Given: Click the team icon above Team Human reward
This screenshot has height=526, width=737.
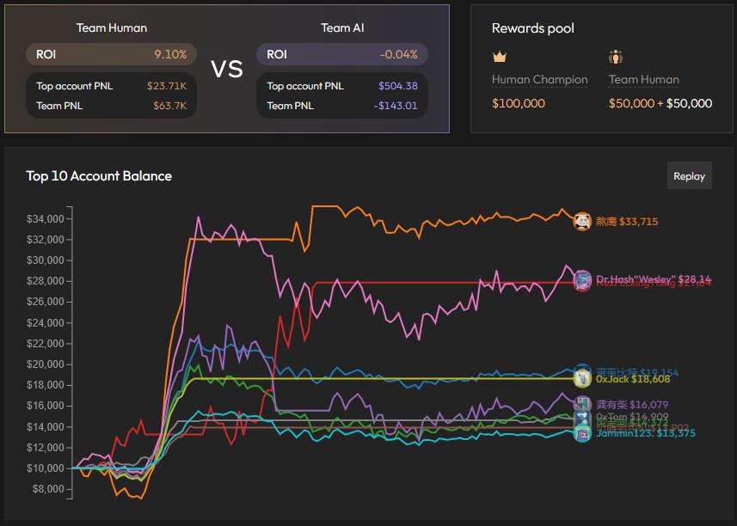Looking at the screenshot, I should point(616,58).
